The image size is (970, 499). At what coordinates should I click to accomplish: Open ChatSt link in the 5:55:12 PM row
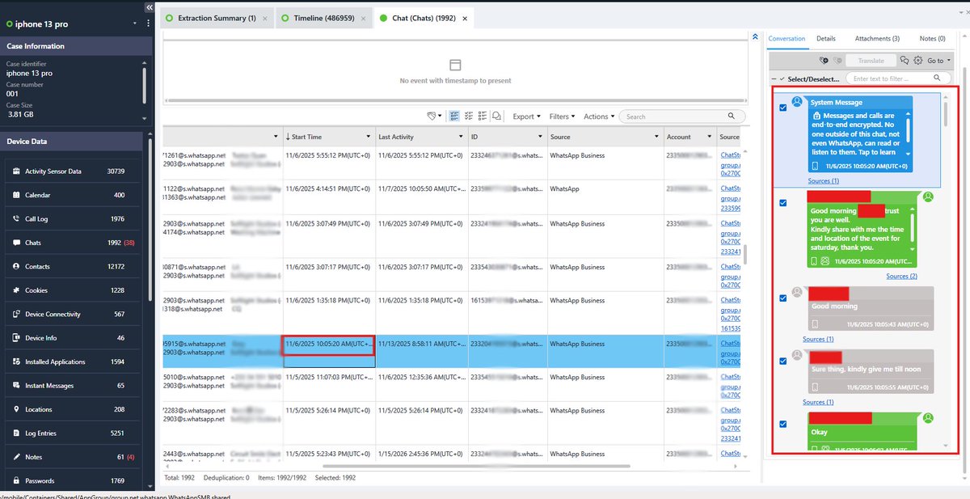[x=731, y=155]
